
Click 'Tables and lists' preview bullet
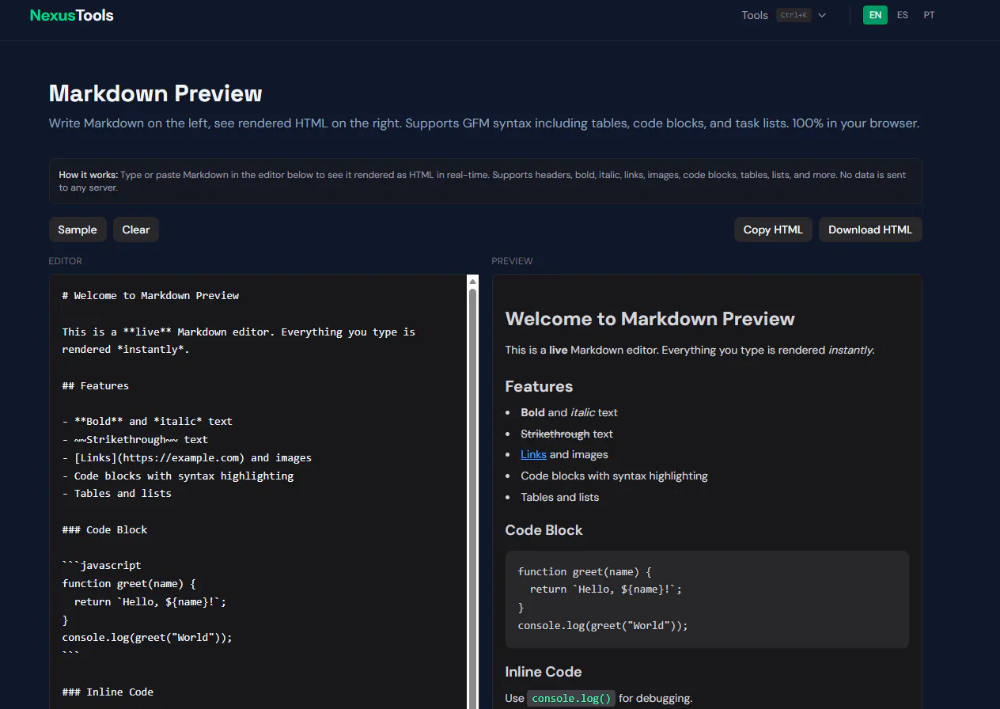560,497
